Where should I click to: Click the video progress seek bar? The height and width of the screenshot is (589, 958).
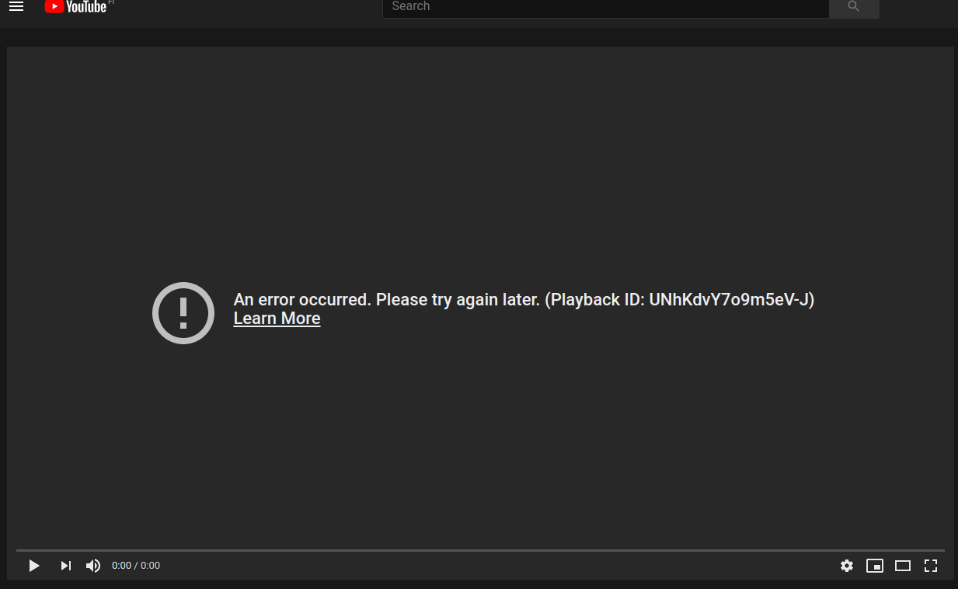(x=480, y=550)
